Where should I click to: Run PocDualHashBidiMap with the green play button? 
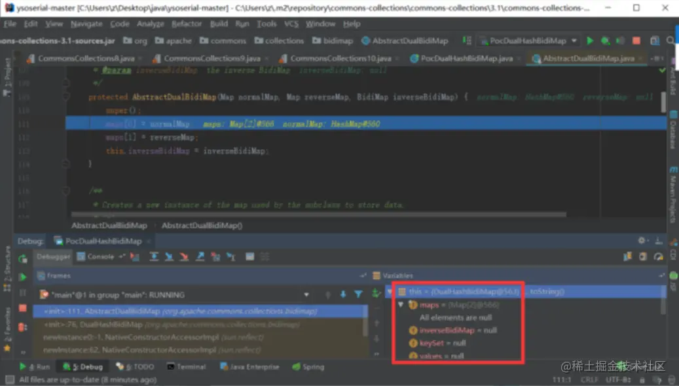coord(590,41)
